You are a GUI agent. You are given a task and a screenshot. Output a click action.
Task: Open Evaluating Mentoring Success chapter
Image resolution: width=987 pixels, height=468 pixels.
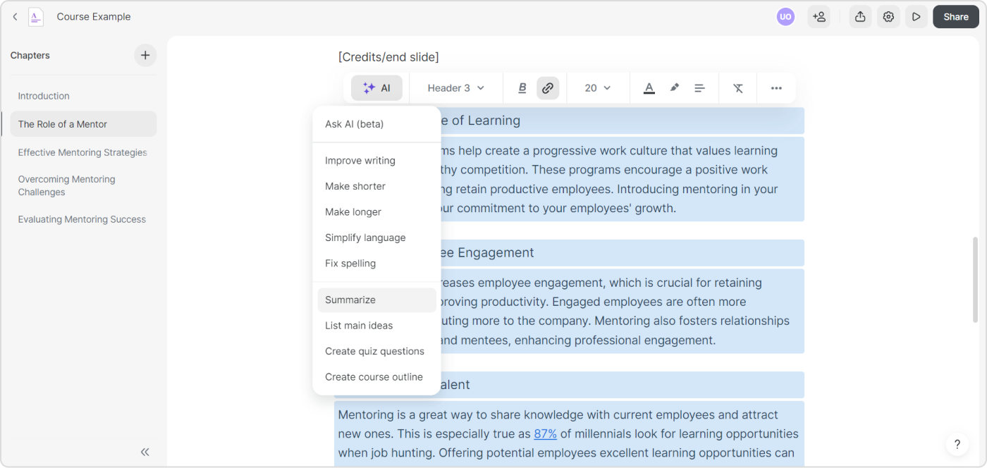click(83, 219)
